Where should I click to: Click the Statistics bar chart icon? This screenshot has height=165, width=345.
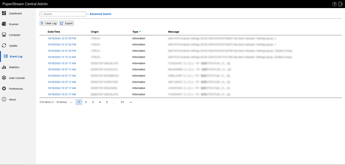(x=4, y=67)
